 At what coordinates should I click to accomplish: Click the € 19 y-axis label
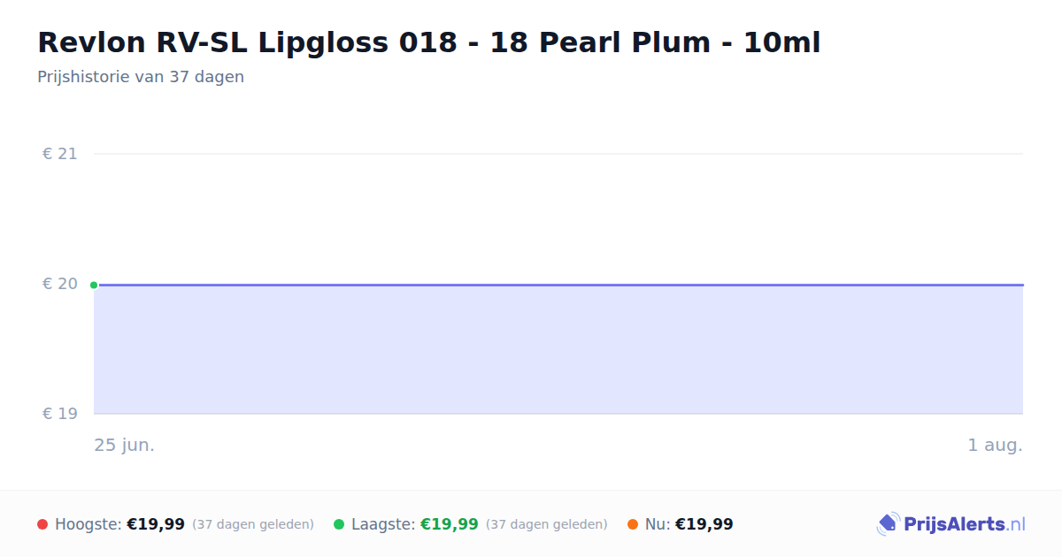pos(60,414)
